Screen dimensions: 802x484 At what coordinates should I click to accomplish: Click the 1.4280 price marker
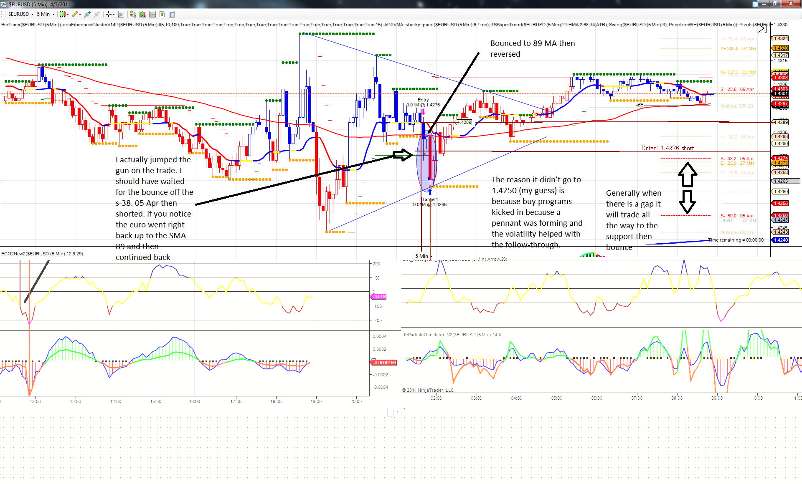click(780, 144)
